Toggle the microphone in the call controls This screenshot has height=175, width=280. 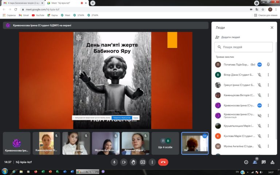[x=114, y=162]
